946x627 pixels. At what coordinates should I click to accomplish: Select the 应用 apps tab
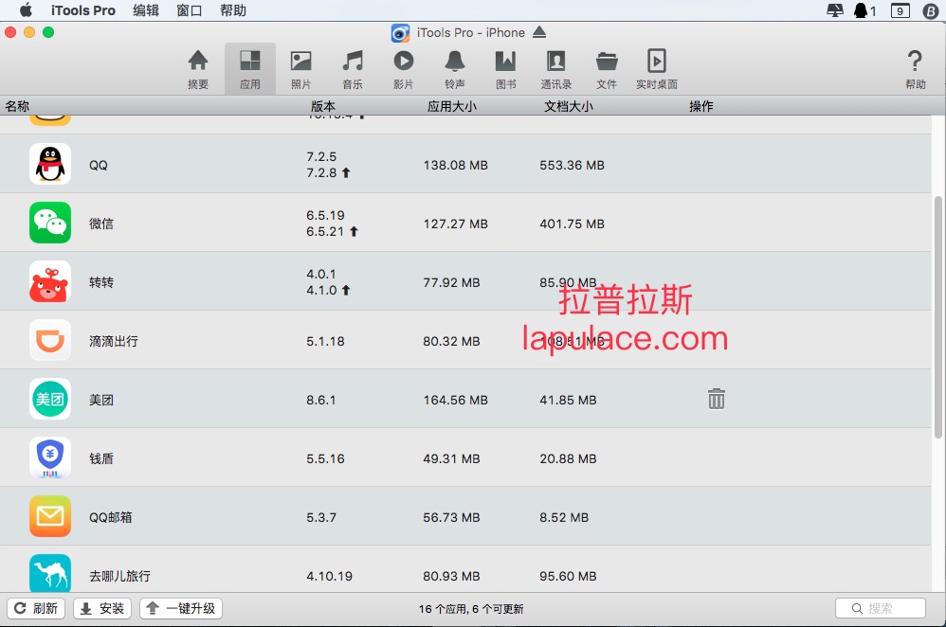pos(250,69)
